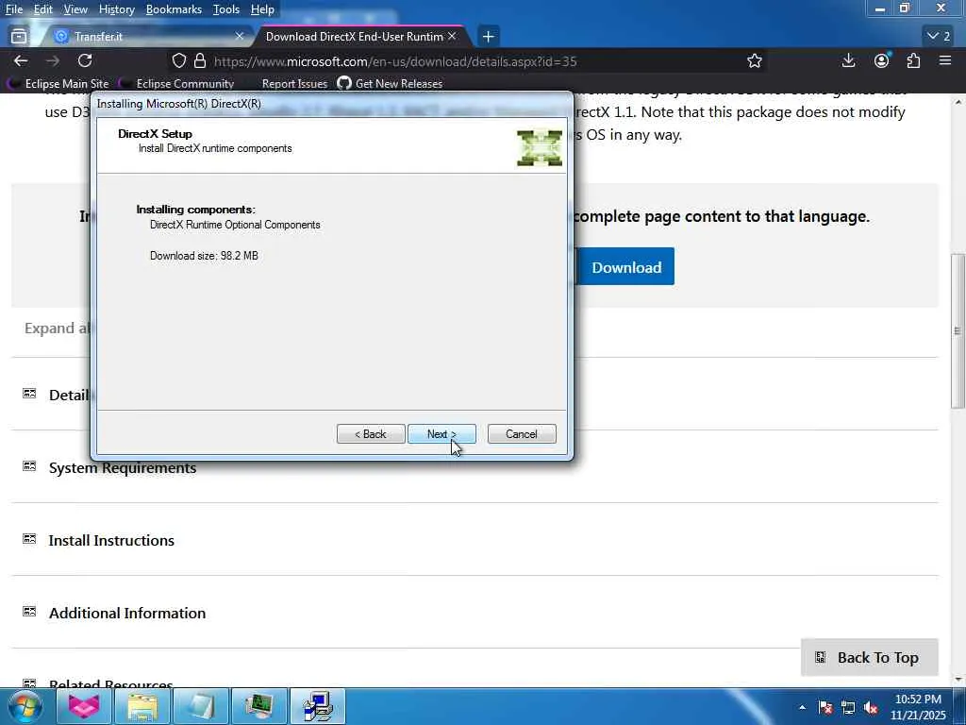Open the View menu
966x725 pixels.
[75, 9]
